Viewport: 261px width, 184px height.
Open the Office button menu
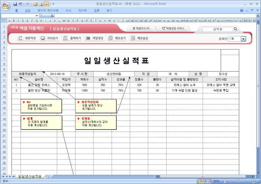tap(6, 6)
